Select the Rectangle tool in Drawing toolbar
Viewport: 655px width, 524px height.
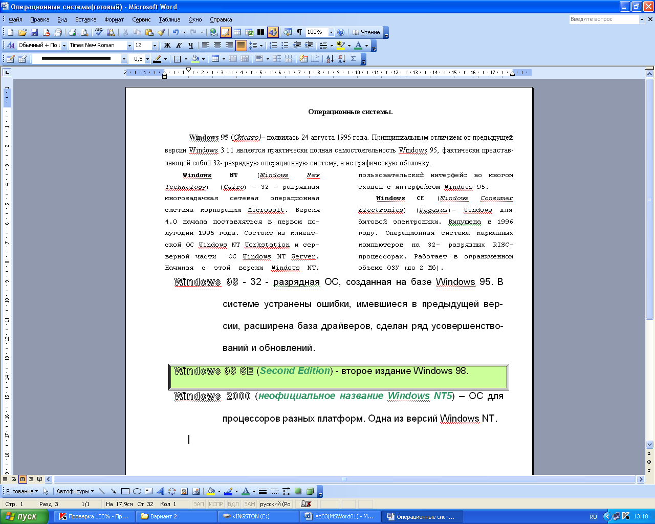[x=125, y=491]
